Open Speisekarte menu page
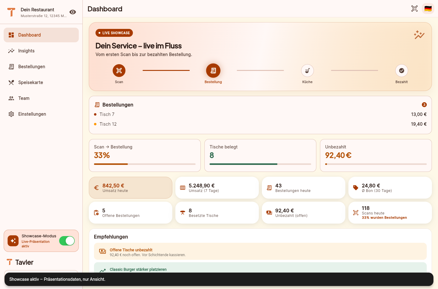 click(41, 82)
